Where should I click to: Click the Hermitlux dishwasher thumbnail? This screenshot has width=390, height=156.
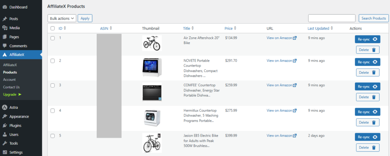(152, 117)
